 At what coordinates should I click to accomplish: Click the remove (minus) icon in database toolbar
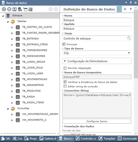(x=9, y=9)
